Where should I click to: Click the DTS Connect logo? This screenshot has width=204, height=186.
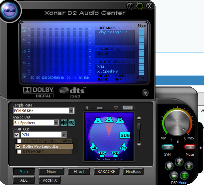coord(73,93)
